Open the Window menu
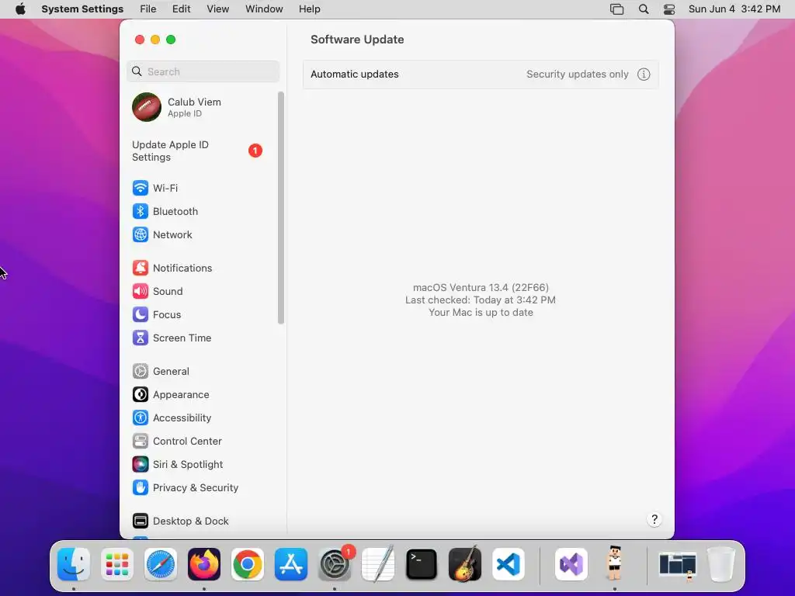Viewport: 795px width, 596px height. point(264,9)
